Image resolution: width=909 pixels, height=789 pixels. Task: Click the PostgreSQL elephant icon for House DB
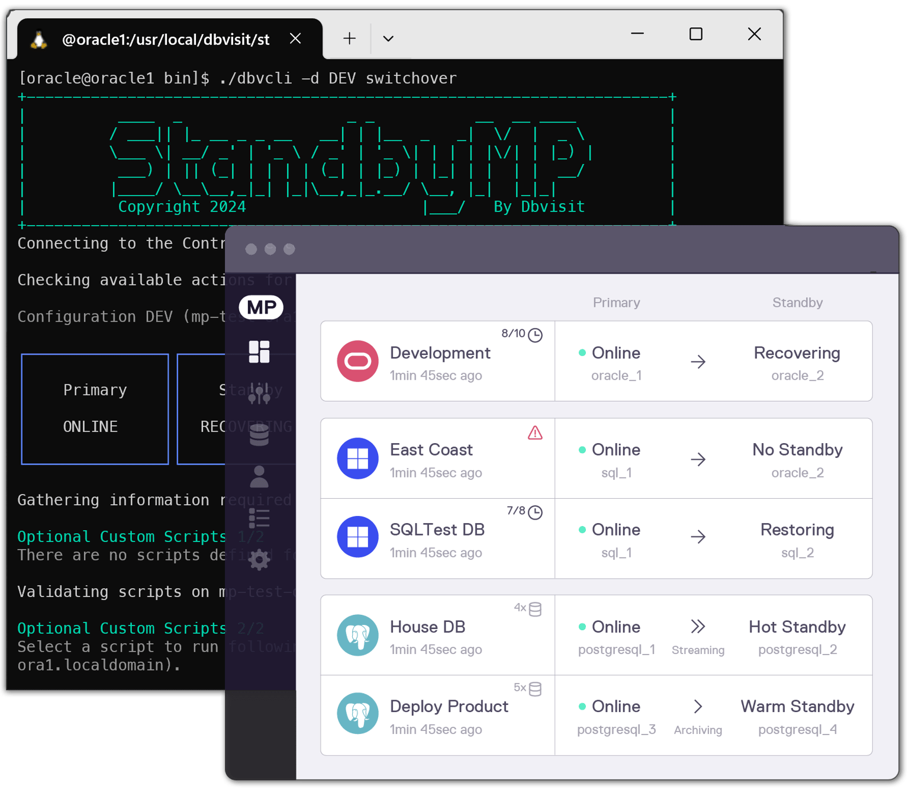[357, 634]
